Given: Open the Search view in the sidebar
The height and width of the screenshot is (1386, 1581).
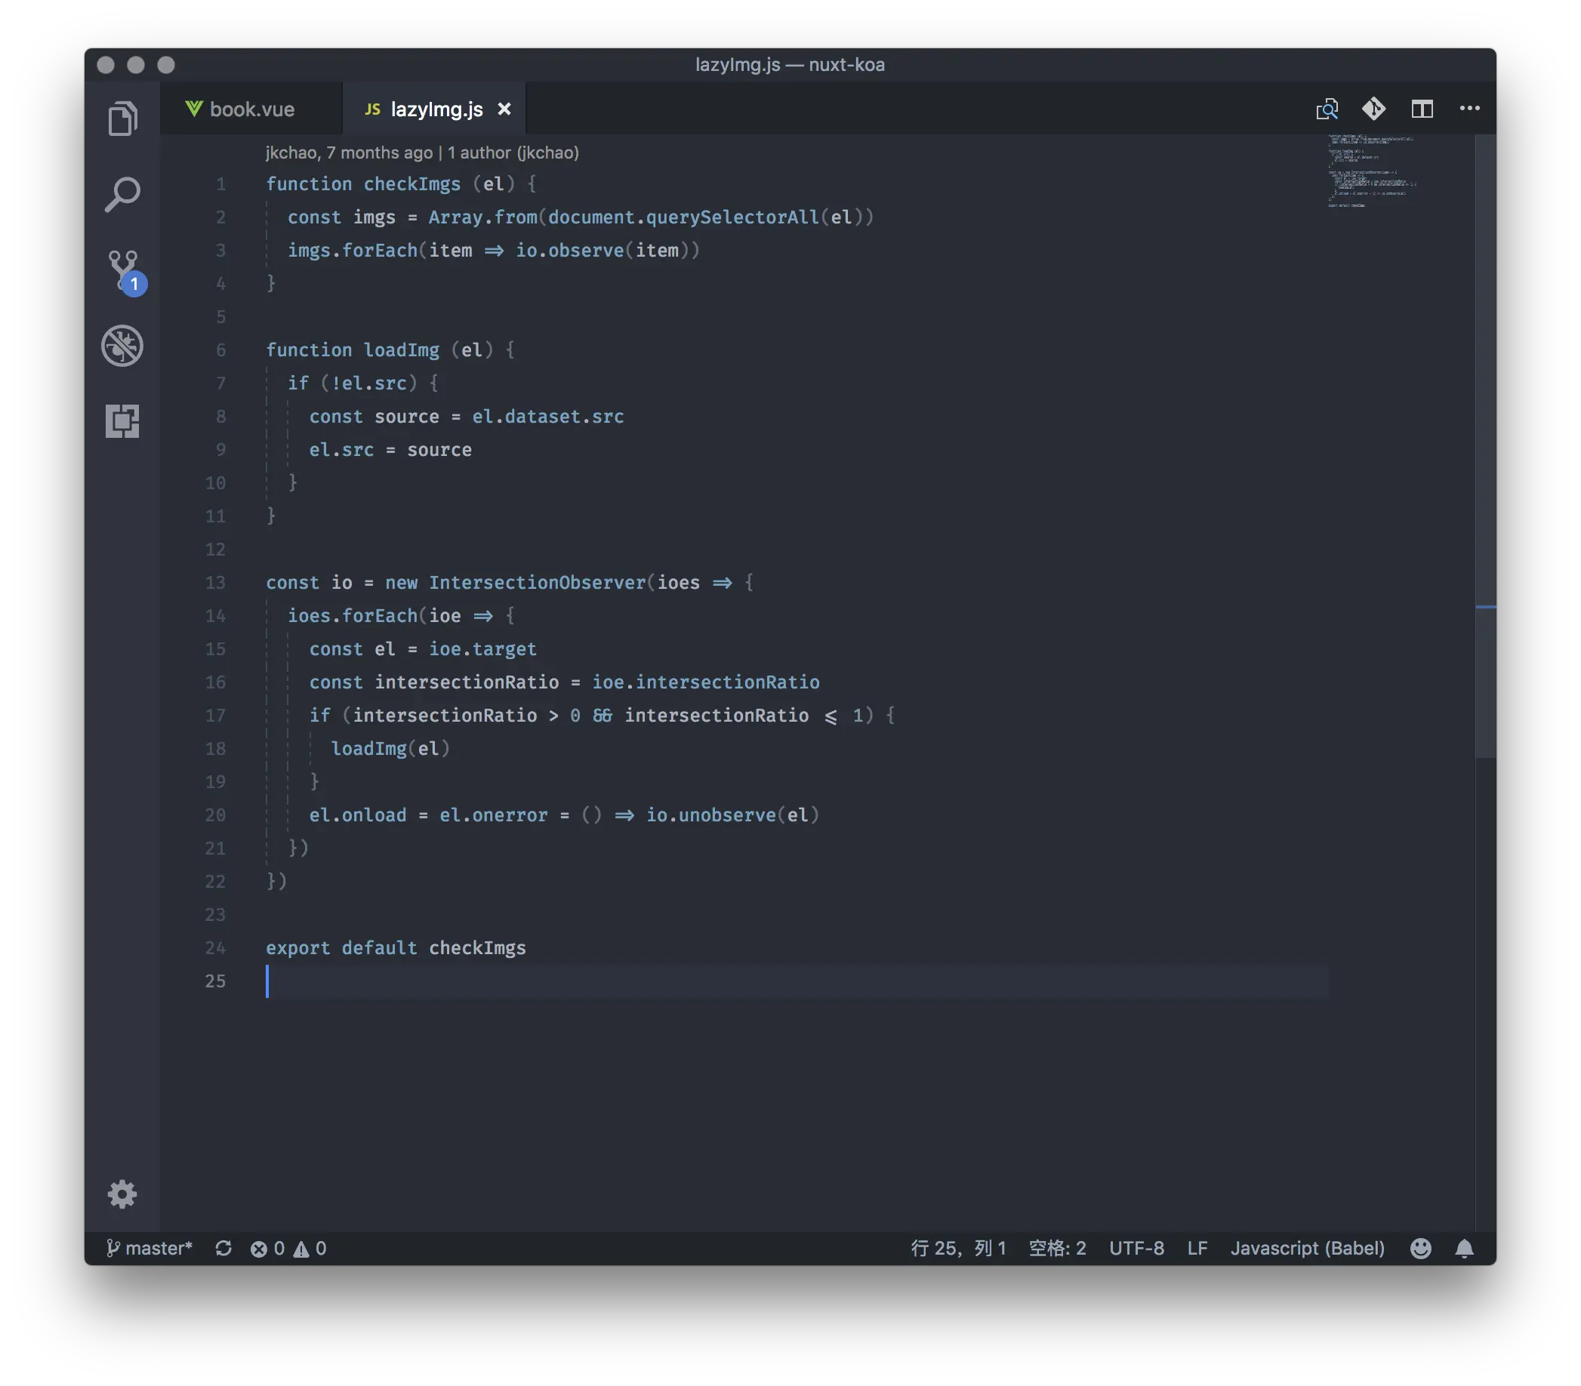Looking at the screenshot, I should point(122,194).
